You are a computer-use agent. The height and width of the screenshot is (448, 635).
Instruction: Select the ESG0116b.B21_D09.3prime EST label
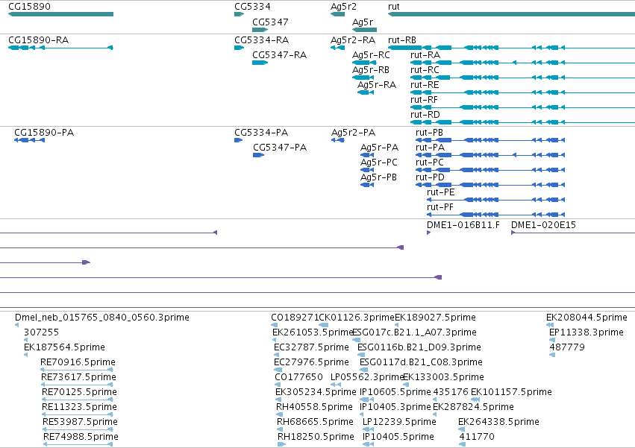[x=419, y=347]
